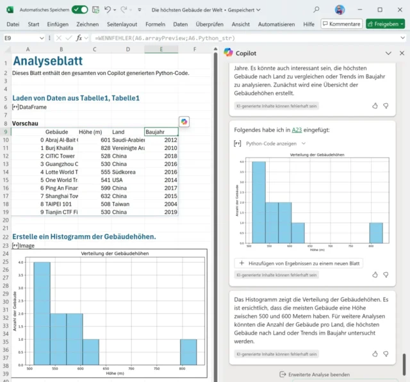
Task: Click the save icon in title bar
Action: [x=95, y=10]
